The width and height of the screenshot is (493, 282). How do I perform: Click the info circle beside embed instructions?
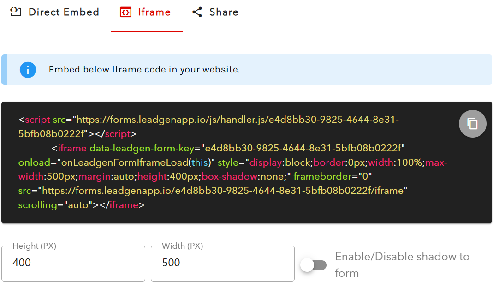[27, 70]
